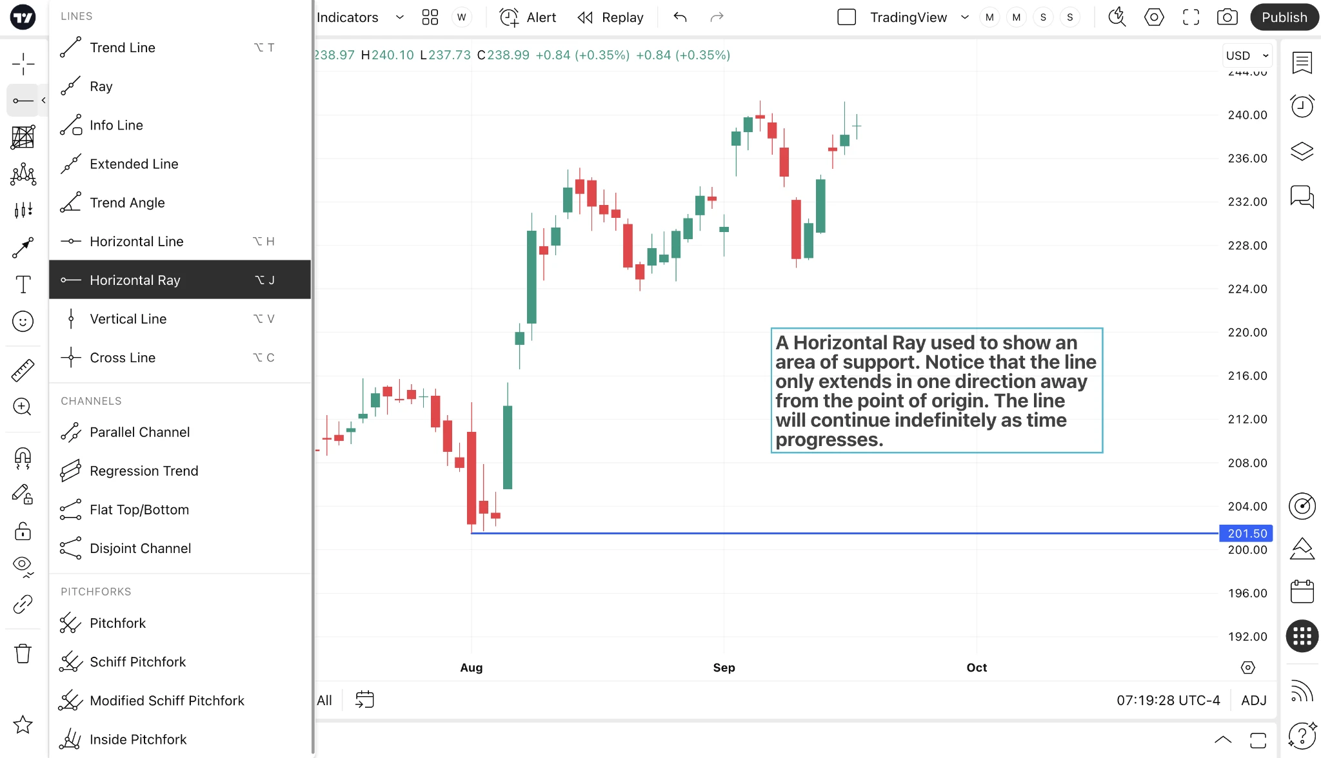
Task: Open the layout grid selector
Action: coord(430,17)
